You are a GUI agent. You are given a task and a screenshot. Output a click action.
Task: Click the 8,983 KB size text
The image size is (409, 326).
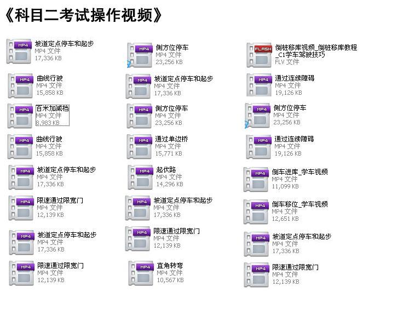coord(48,123)
